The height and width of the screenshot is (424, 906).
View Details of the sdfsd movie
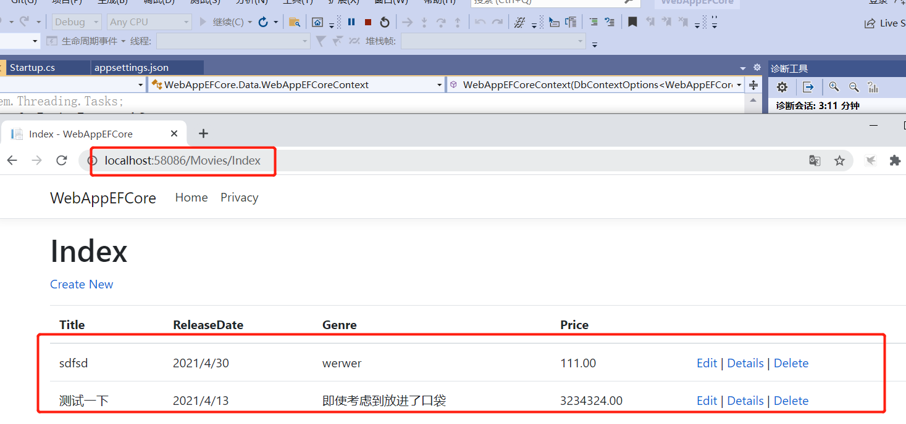pyautogui.click(x=745, y=363)
